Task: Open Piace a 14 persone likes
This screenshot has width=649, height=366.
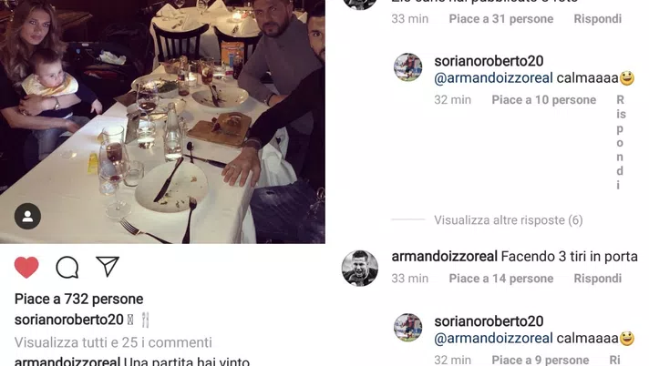Action: pos(500,279)
